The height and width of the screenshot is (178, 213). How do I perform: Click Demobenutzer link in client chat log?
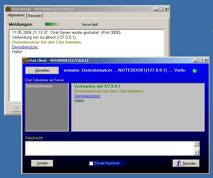pos(87,96)
